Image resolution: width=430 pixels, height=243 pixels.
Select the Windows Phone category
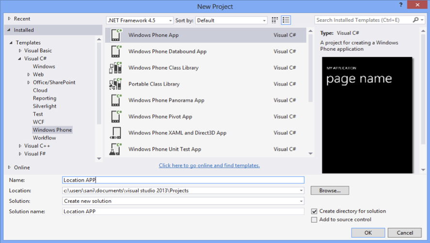point(52,130)
